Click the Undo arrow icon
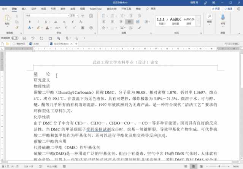The height and width of the screenshot is (169, 243). [33, 38]
